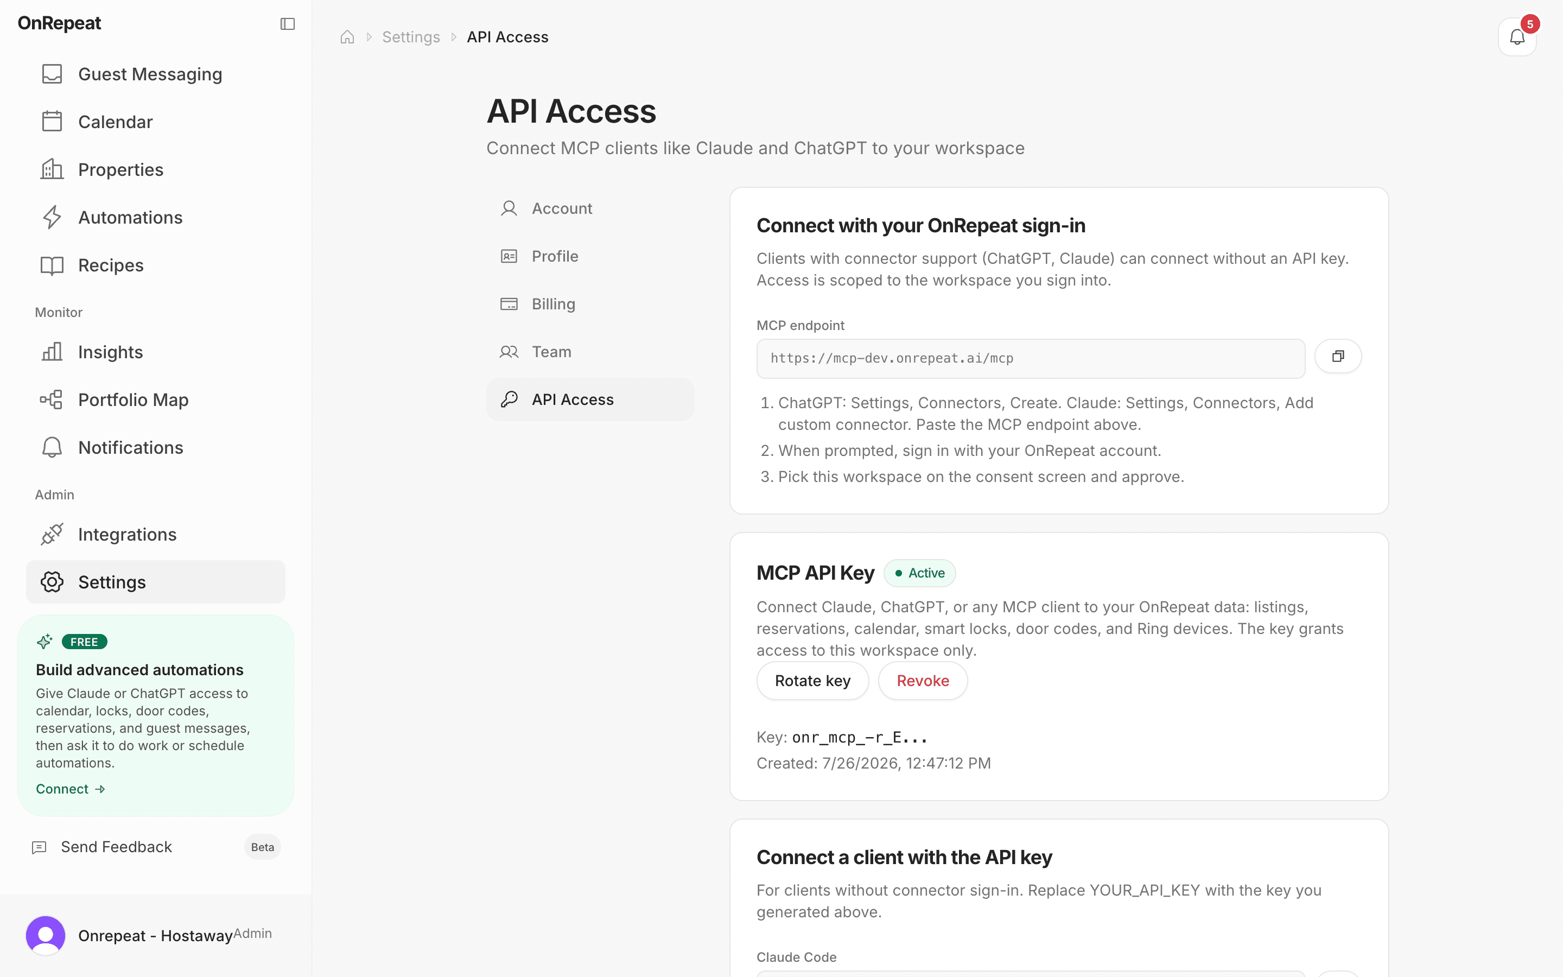The image size is (1563, 977).
Task: Click the Team people icon
Action: (509, 352)
